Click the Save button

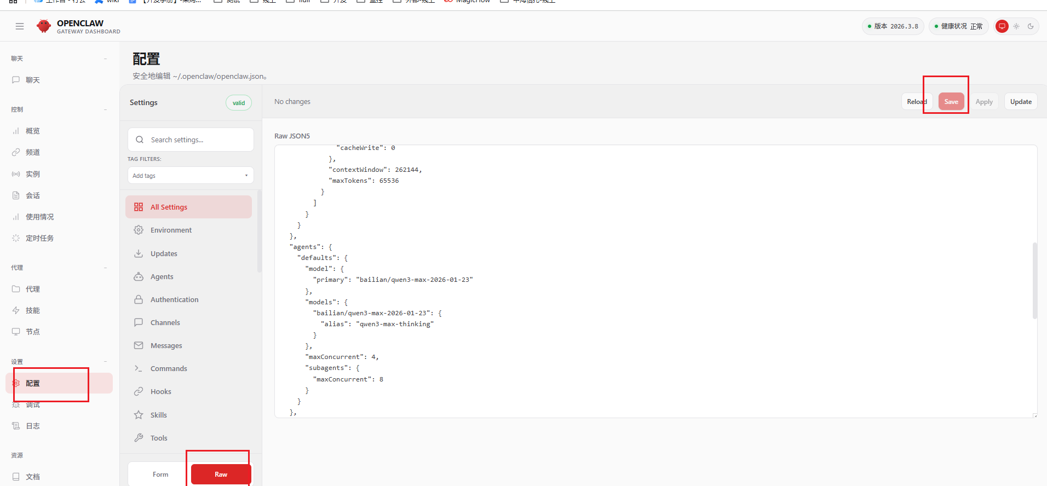pos(951,102)
